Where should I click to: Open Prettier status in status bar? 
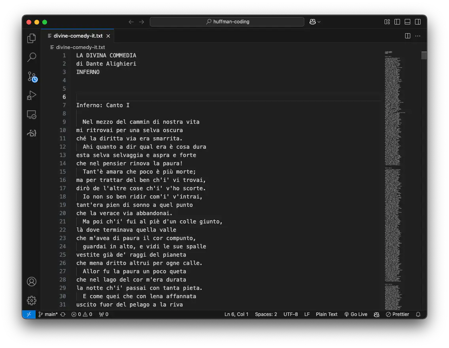click(398, 314)
